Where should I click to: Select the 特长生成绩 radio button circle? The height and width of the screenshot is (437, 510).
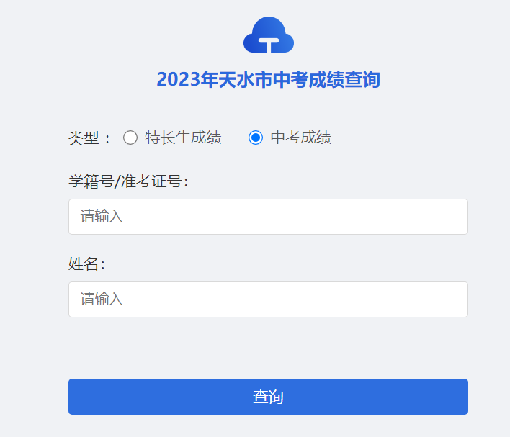tap(130, 138)
